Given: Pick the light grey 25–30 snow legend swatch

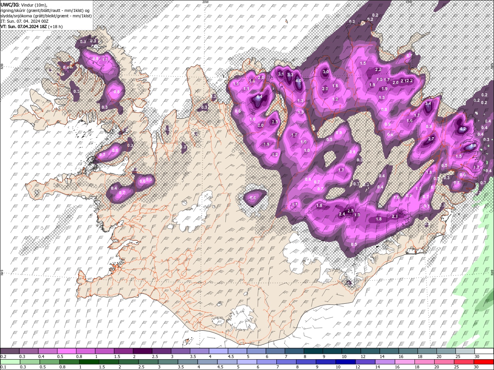Looking at the screenshot, I should tap(465, 351).
